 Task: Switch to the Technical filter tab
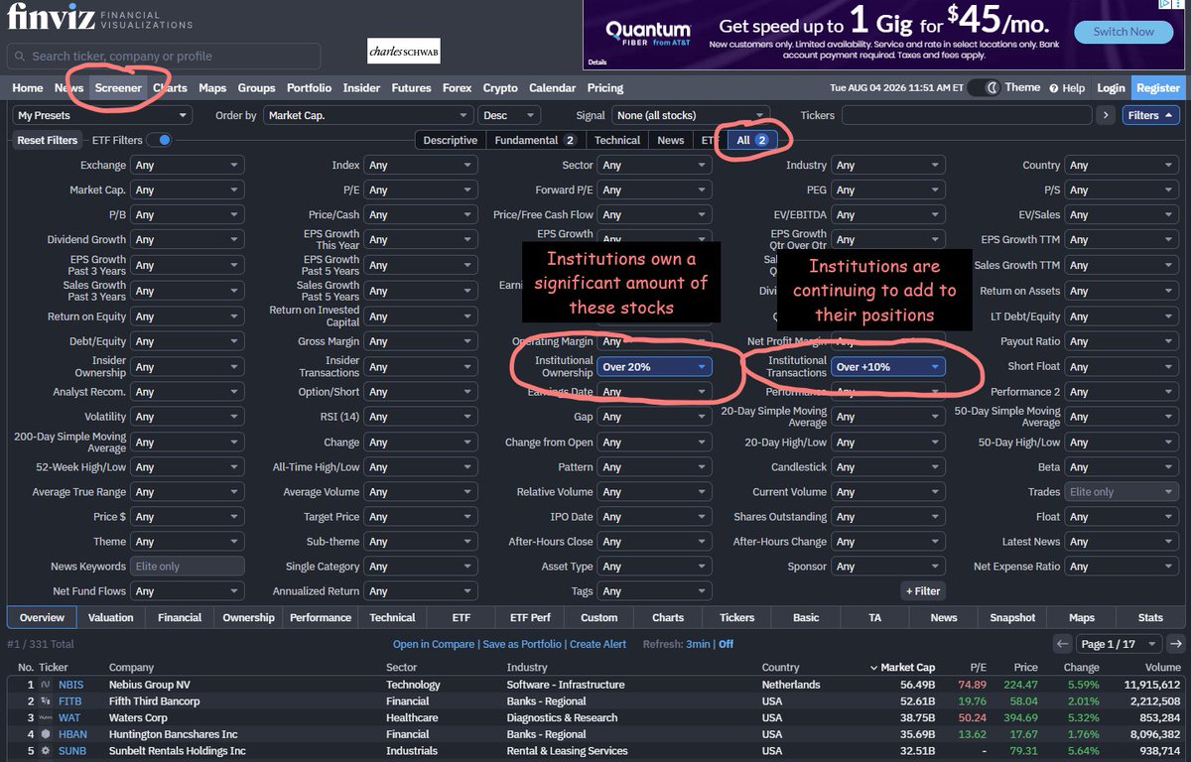click(617, 140)
